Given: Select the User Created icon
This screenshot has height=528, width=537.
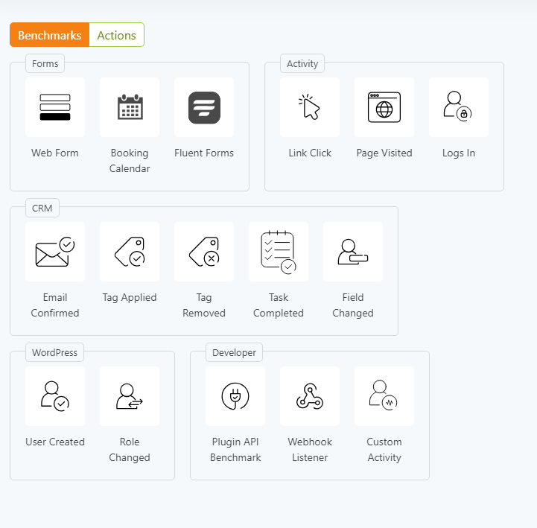Looking at the screenshot, I should pyautogui.click(x=55, y=396).
